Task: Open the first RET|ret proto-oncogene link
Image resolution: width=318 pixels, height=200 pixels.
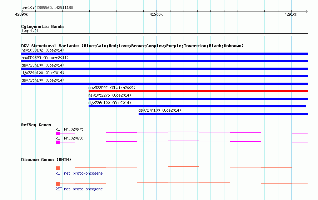Action: 79,173
